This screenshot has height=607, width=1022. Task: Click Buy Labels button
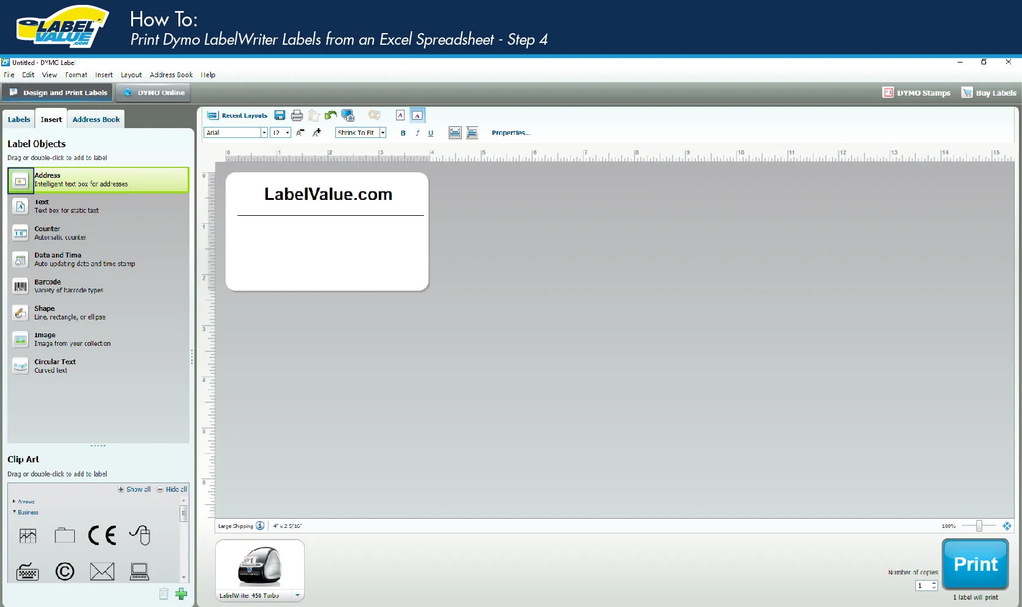(989, 93)
